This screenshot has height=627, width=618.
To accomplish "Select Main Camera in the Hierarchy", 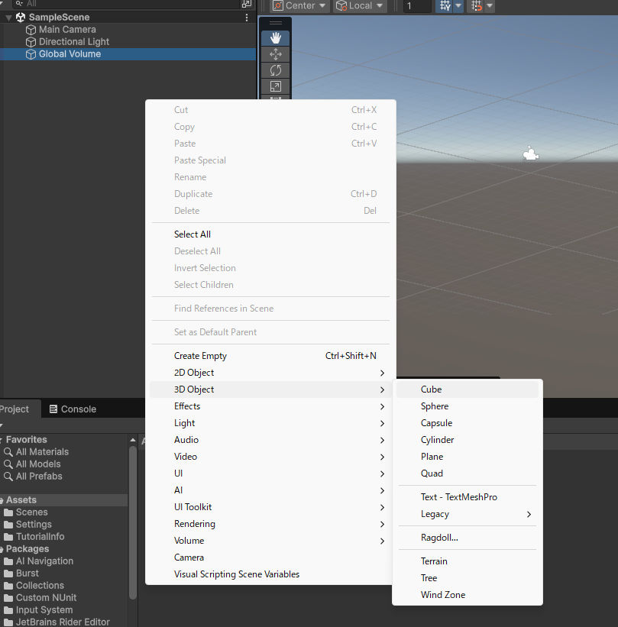I will coord(67,30).
